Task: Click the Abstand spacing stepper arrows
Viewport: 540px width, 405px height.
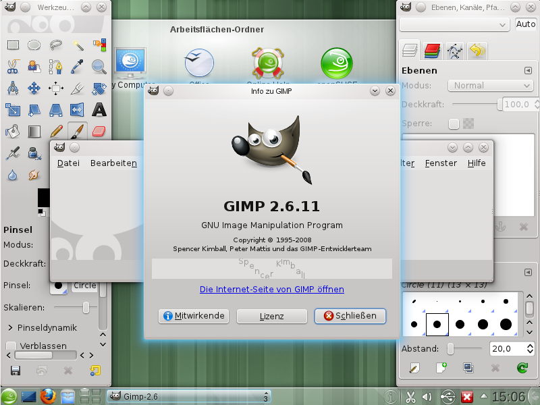Action: 530,348
